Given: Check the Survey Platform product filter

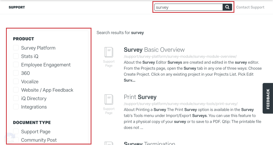Looking at the screenshot, I should click(16, 48).
